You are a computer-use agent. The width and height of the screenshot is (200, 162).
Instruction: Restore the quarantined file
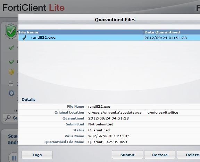(160, 155)
